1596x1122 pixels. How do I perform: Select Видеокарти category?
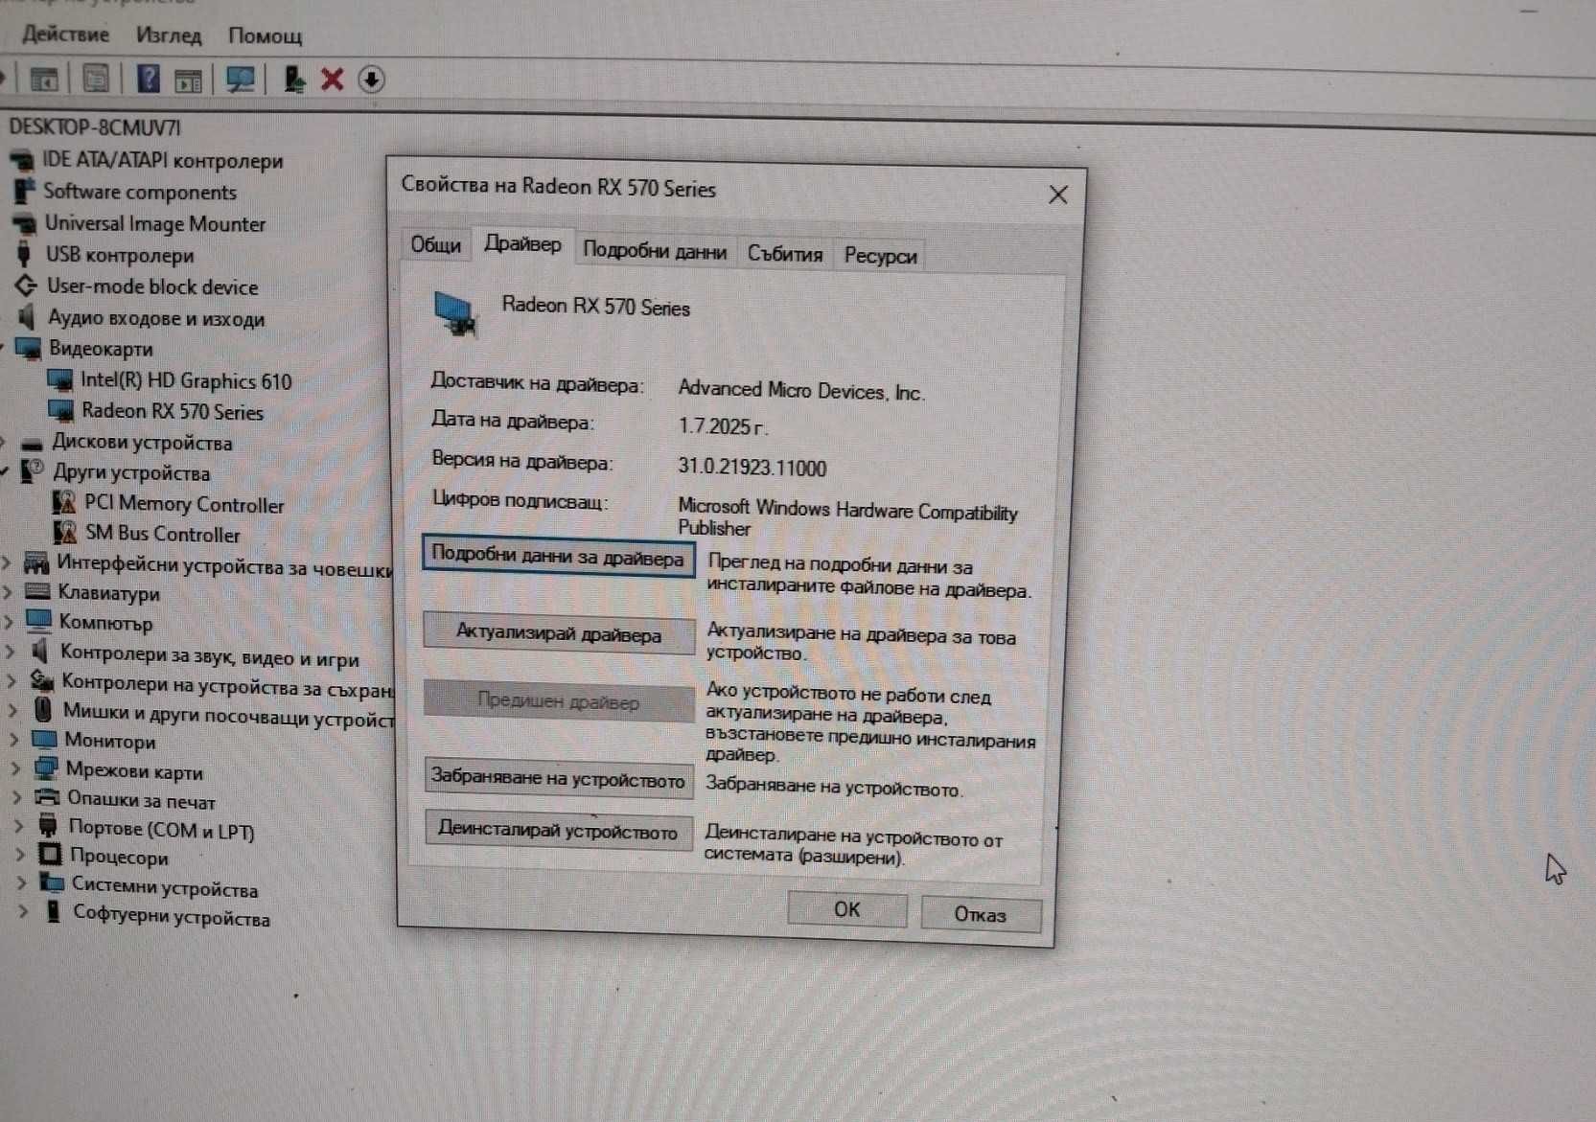click(101, 349)
